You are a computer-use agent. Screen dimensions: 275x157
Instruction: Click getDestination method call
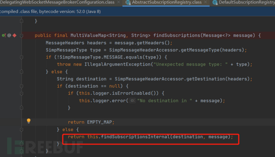pos(206,79)
